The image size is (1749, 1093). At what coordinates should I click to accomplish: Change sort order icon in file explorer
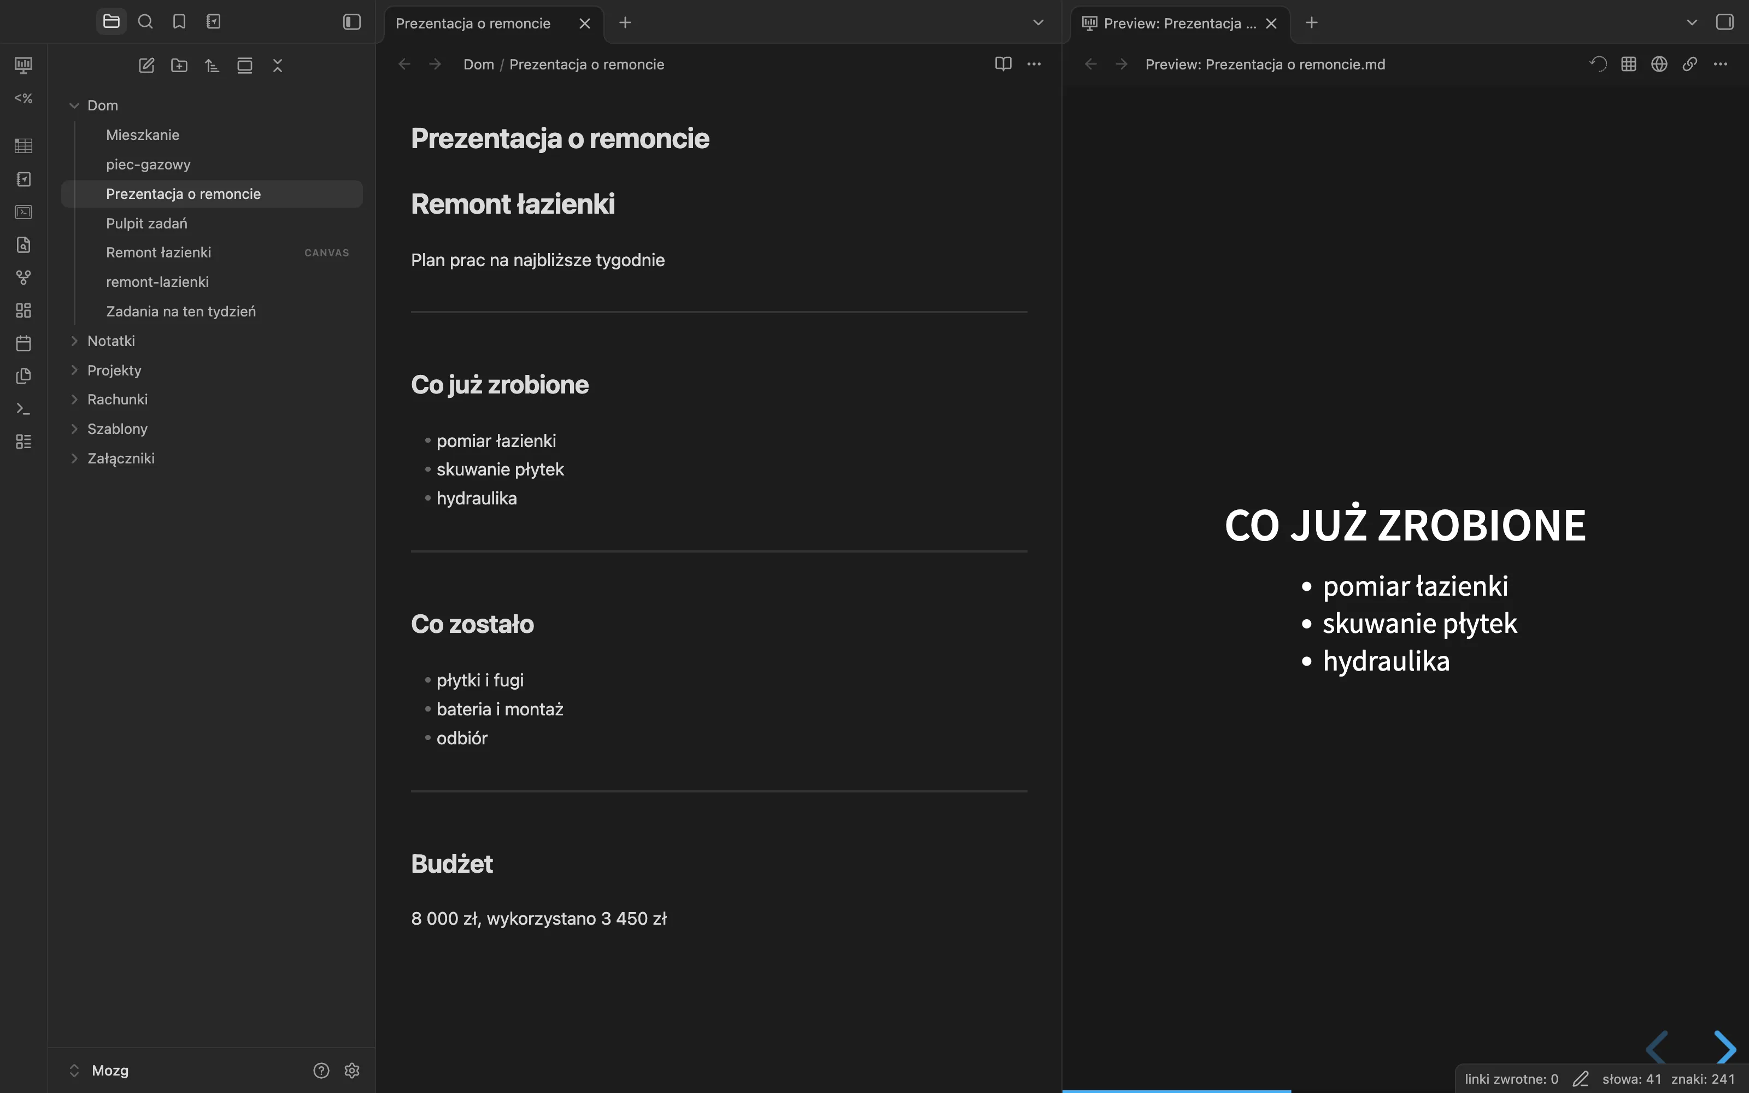[212, 66]
